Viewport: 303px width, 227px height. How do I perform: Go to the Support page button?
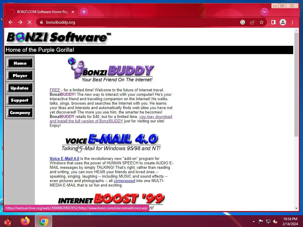coord(20,100)
